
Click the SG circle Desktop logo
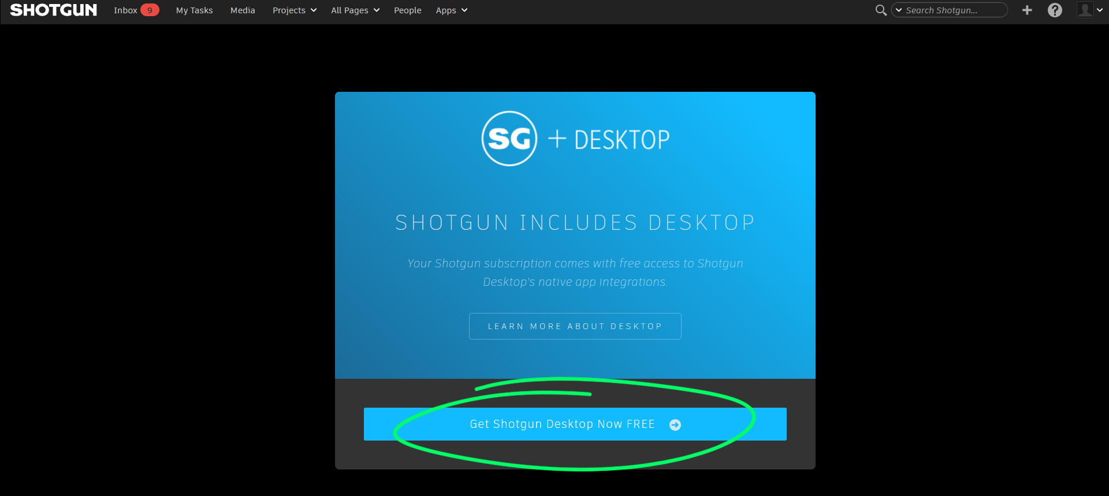pos(509,139)
